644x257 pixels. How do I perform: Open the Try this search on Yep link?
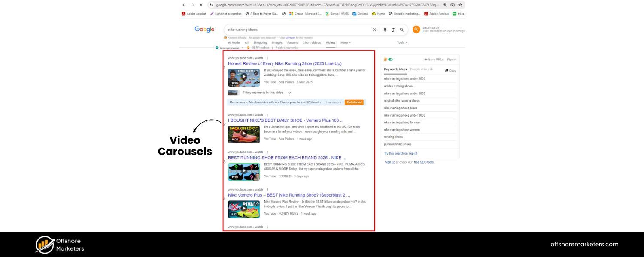click(x=400, y=153)
